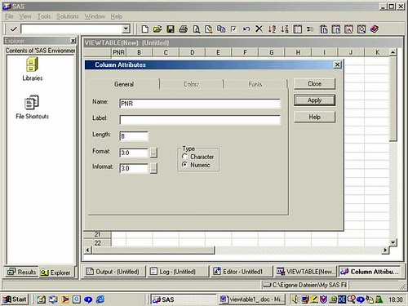Open the Solutions menu

[68, 16]
